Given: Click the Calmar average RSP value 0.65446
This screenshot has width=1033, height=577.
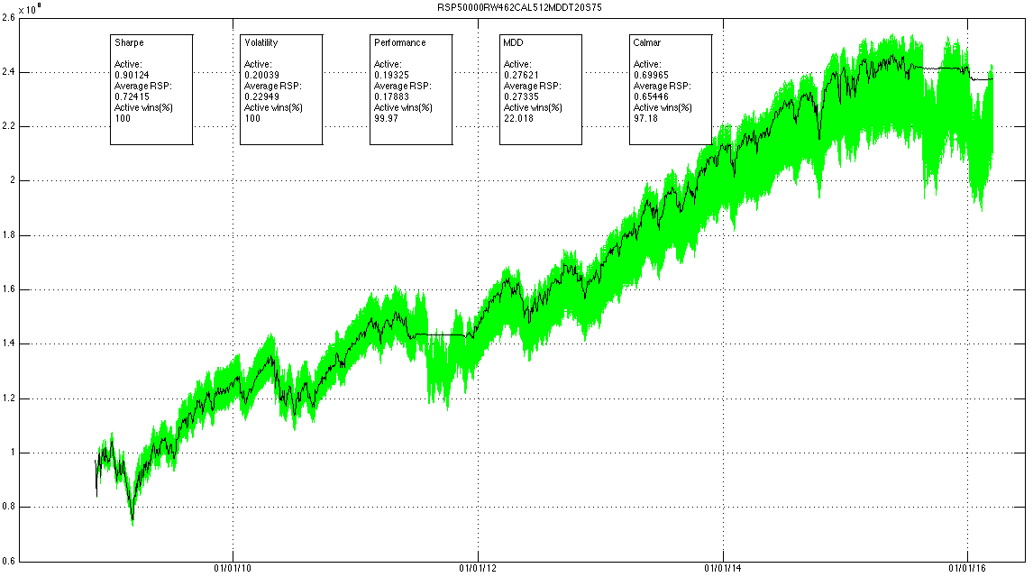Looking at the screenshot, I should (x=651, y=96).
